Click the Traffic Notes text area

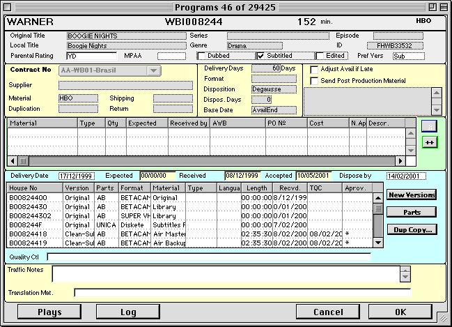coord(226,274)
